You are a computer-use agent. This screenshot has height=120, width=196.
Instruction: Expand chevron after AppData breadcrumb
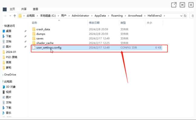pyautogui.click(x=108, y=16)
